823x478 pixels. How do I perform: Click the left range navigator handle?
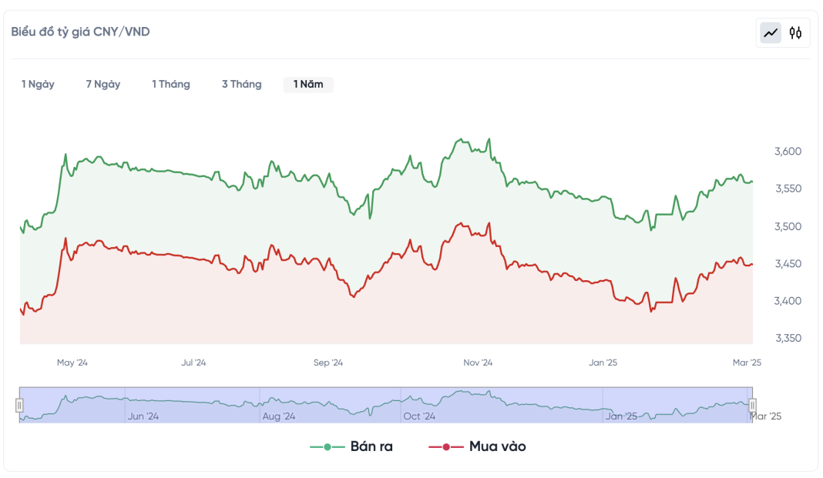(20, 405)
